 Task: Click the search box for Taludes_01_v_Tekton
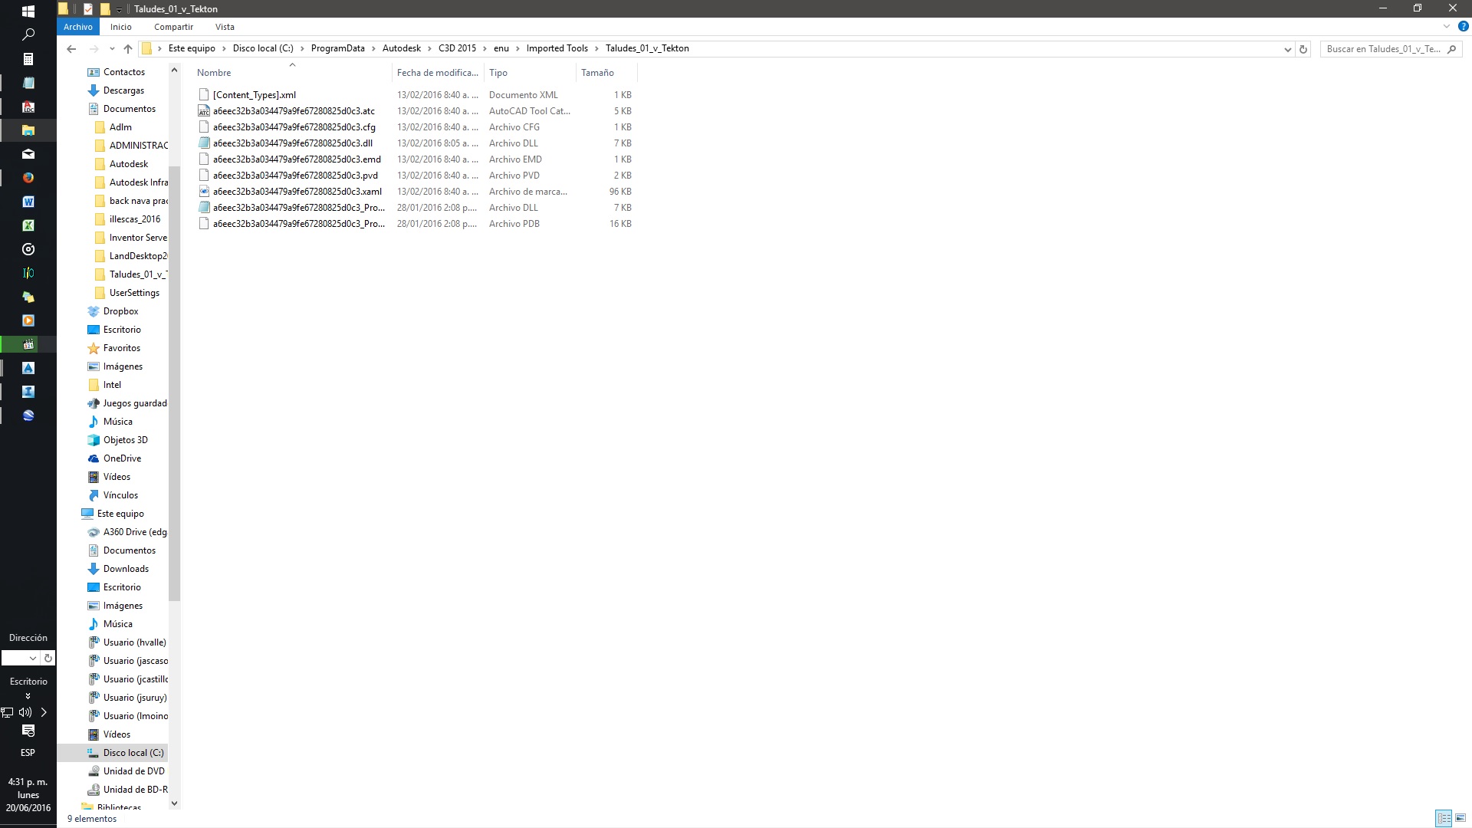1383,49
